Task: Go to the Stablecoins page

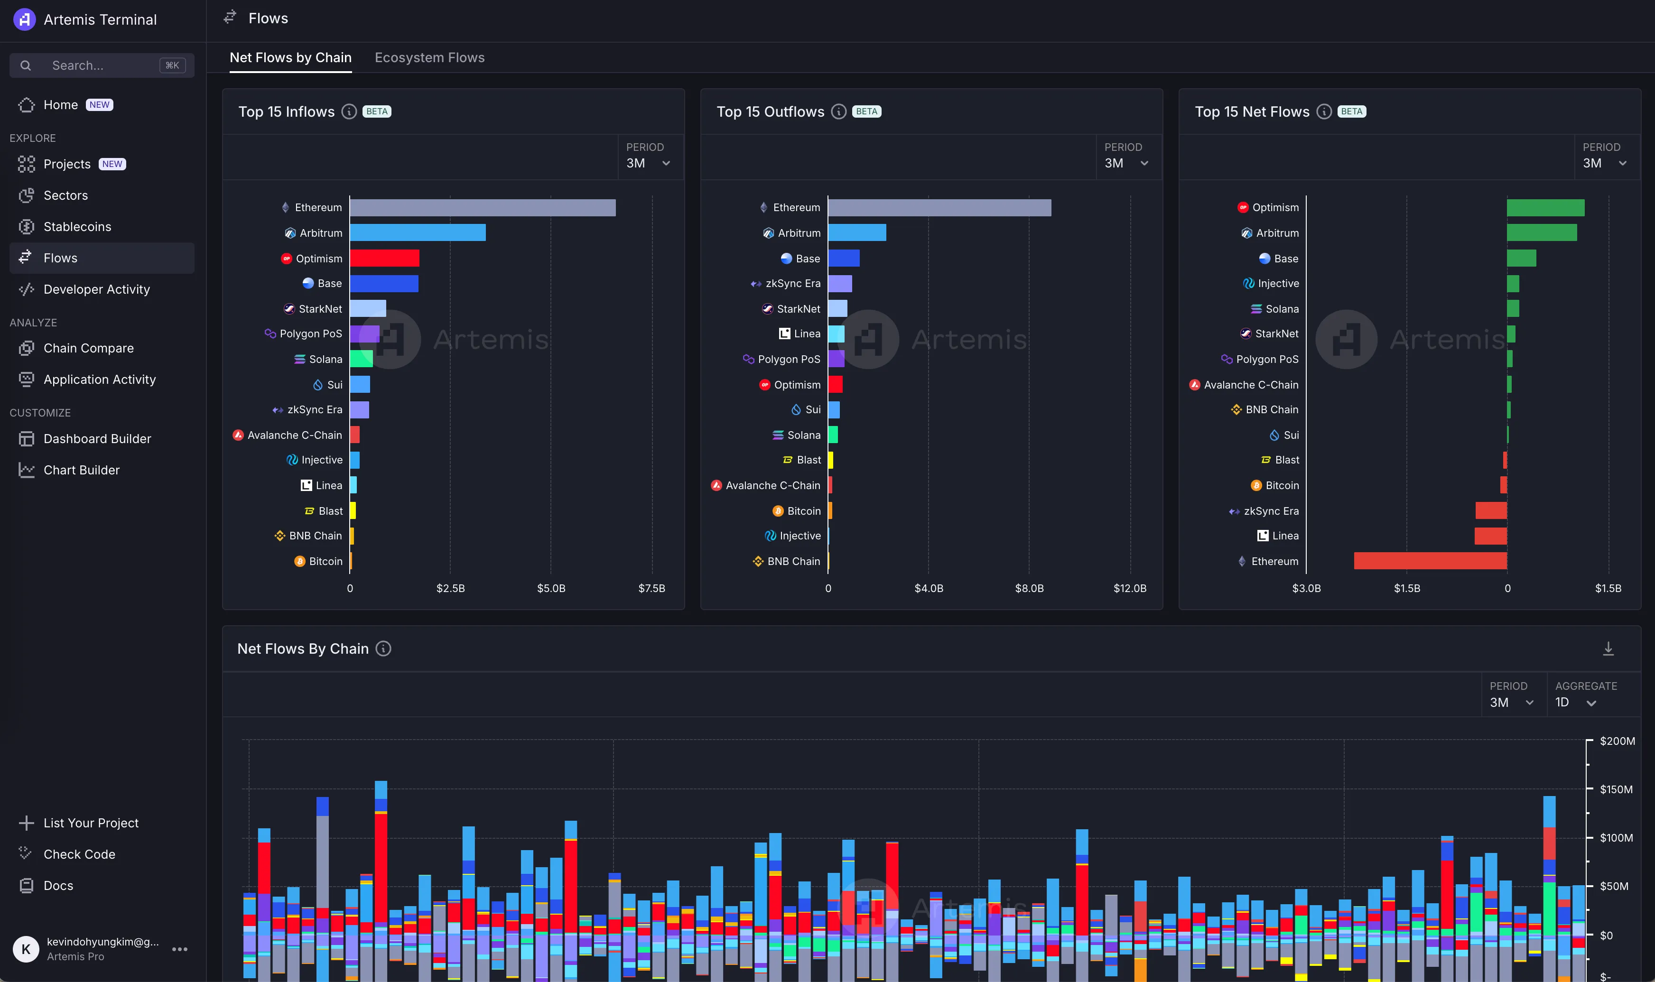Action: click(102, 227)
